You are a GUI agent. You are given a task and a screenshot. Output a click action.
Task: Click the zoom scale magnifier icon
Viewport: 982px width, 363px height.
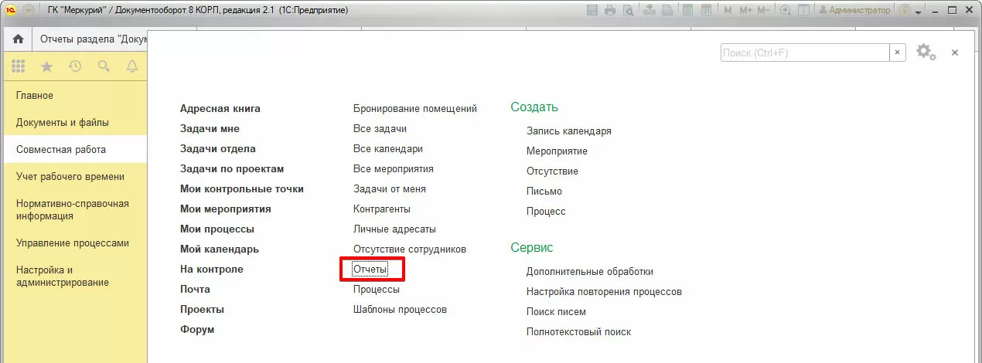pyautogui.click(x=786, y=10)
